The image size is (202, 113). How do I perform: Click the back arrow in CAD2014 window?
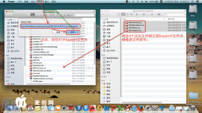click(103, 14)
